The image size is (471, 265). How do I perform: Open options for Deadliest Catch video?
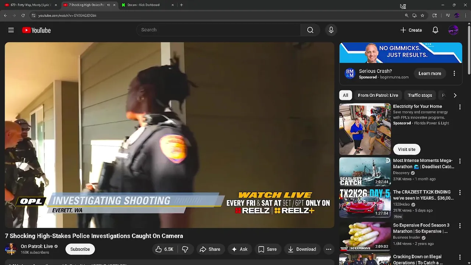(x=460, y=161)
